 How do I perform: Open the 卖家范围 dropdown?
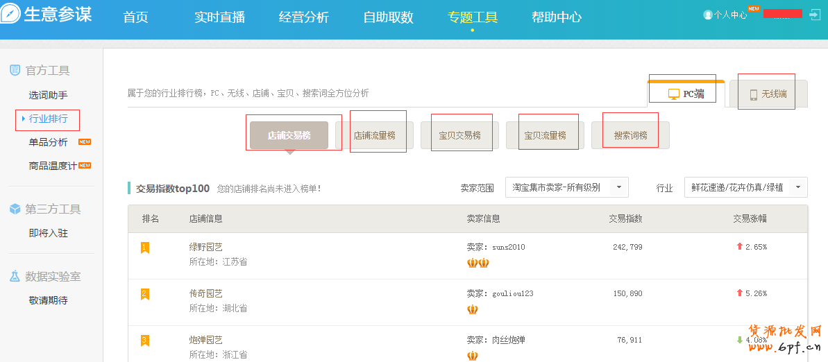566,187
